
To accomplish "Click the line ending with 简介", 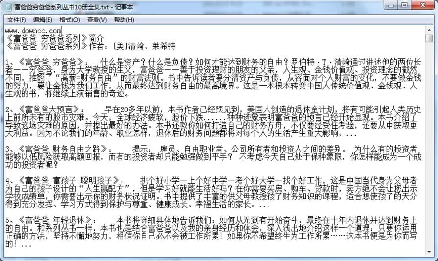I will [55, 38].
